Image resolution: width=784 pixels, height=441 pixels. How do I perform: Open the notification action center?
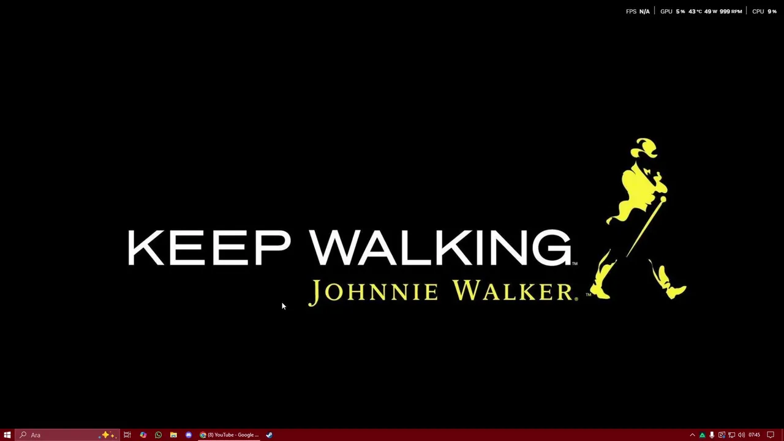pos(771,435)
